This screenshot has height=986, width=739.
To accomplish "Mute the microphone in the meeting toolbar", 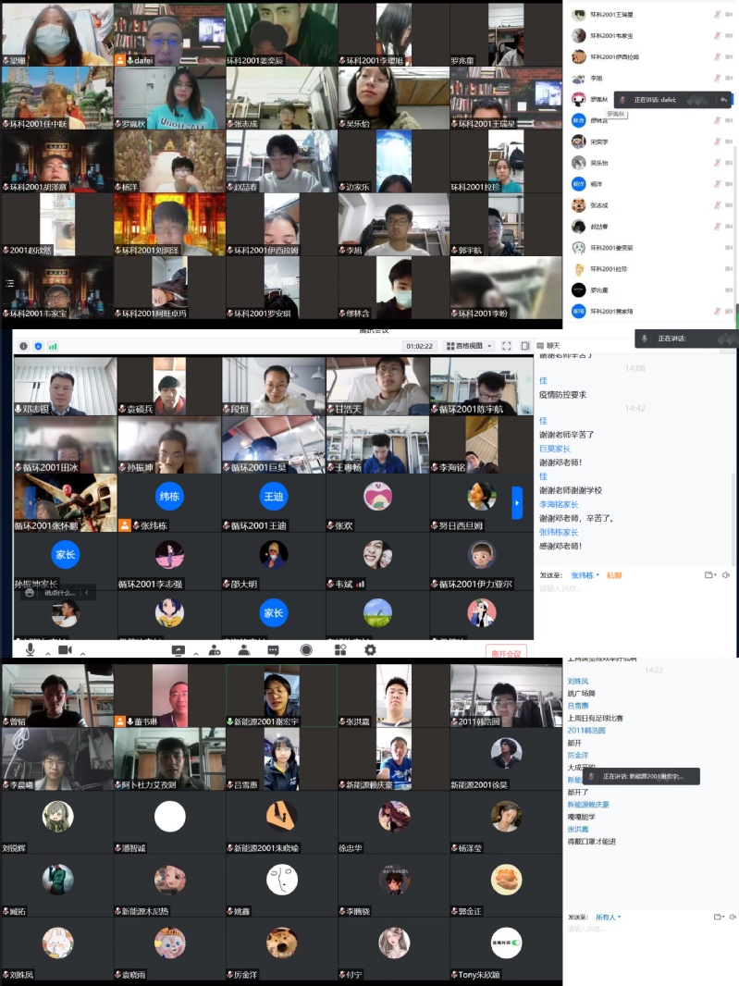I will pos(31,650).
